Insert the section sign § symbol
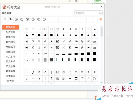The width and height of the screenshot is (133, 100). pos(51,72)
